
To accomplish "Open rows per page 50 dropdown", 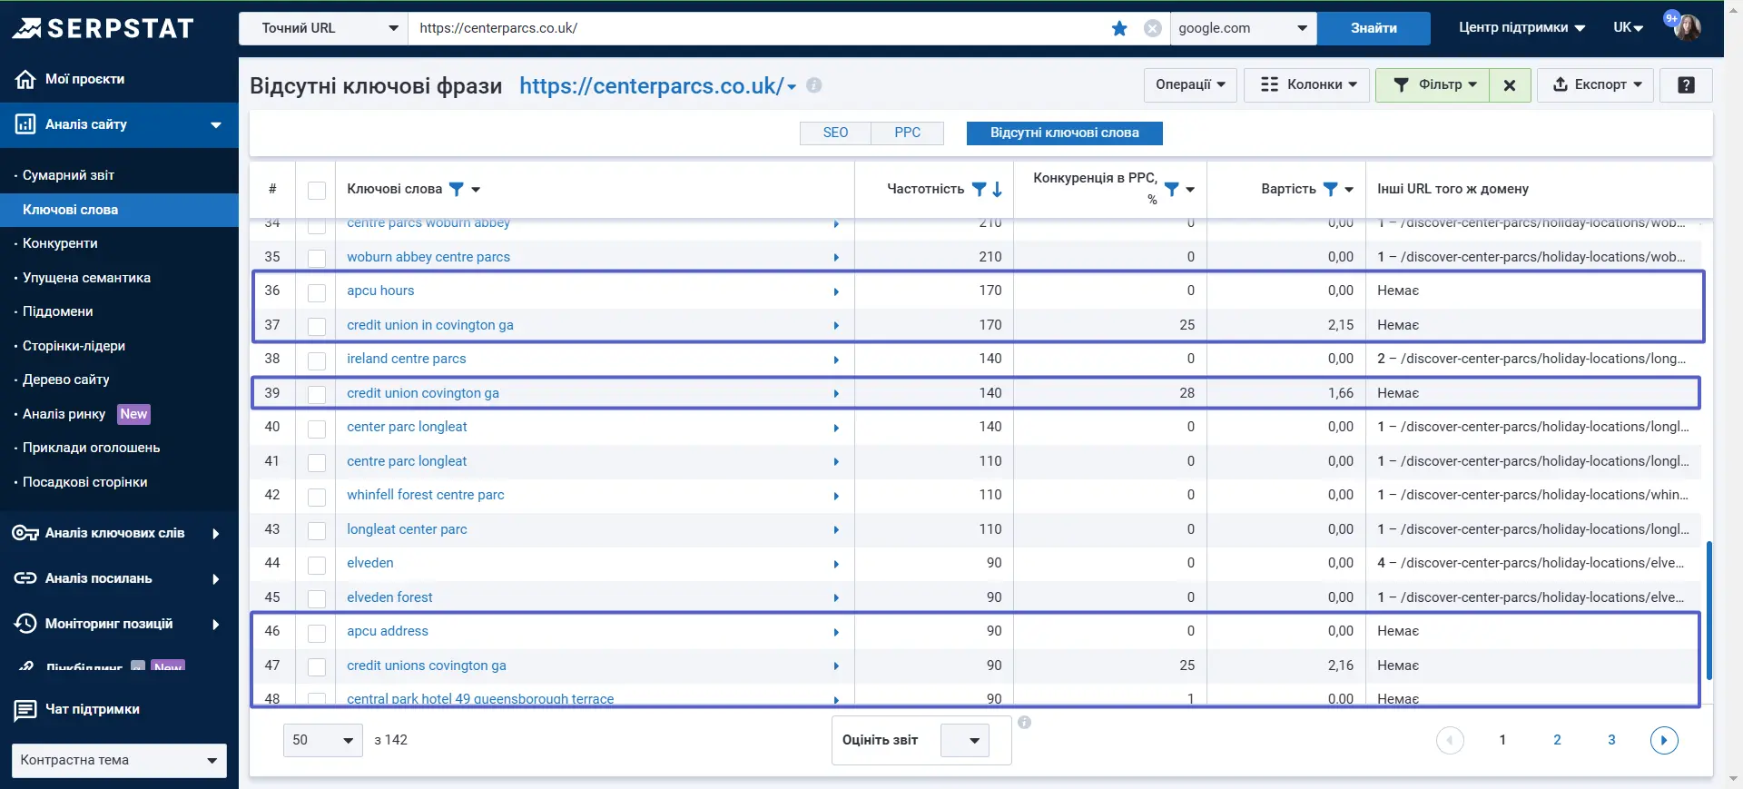I will click(x=323, y=740).
